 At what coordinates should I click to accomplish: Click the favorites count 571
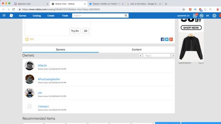32,39
